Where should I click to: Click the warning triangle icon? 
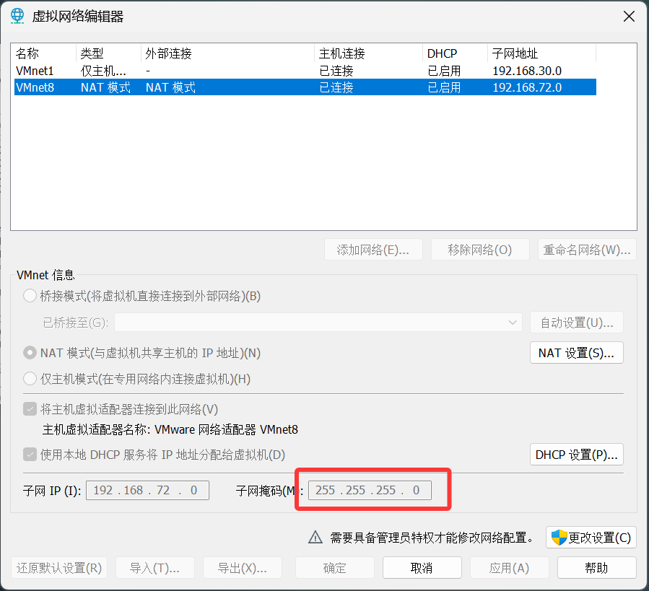tap(315, 537)
